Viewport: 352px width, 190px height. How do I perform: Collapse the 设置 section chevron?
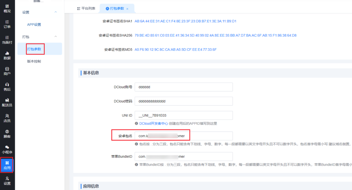[x=56, y=12]
